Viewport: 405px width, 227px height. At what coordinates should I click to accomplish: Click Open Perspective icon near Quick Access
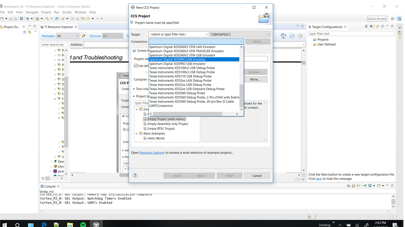(393, 19)
